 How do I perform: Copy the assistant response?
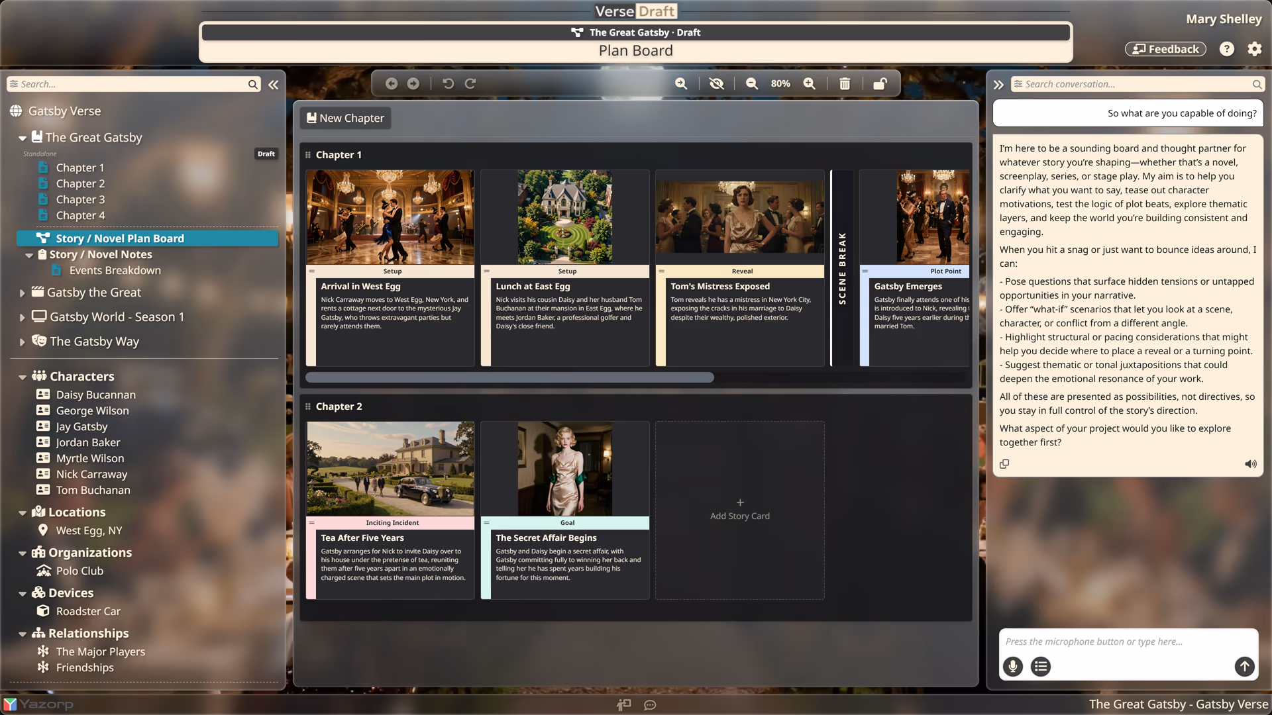click(1004, 464)
